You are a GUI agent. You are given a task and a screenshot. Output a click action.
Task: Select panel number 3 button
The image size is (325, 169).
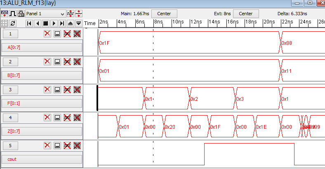[10, 90]
